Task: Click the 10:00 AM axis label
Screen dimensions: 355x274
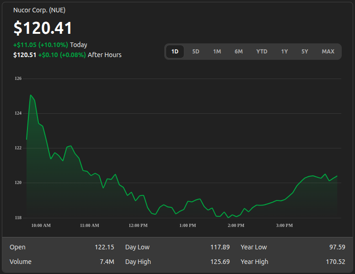Action: (41, 226)
